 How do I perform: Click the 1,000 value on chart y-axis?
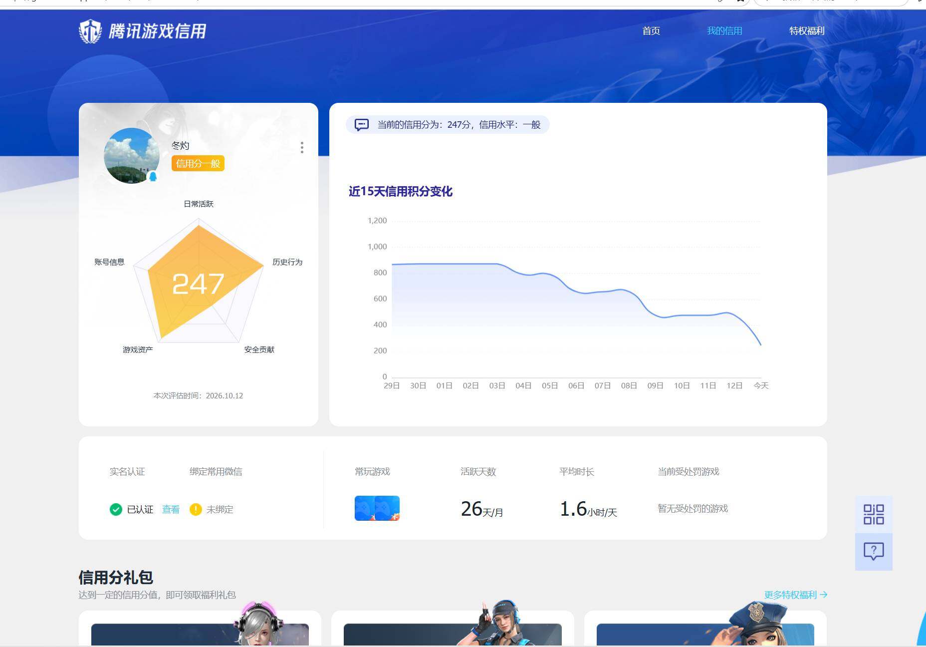pos(377,247)
